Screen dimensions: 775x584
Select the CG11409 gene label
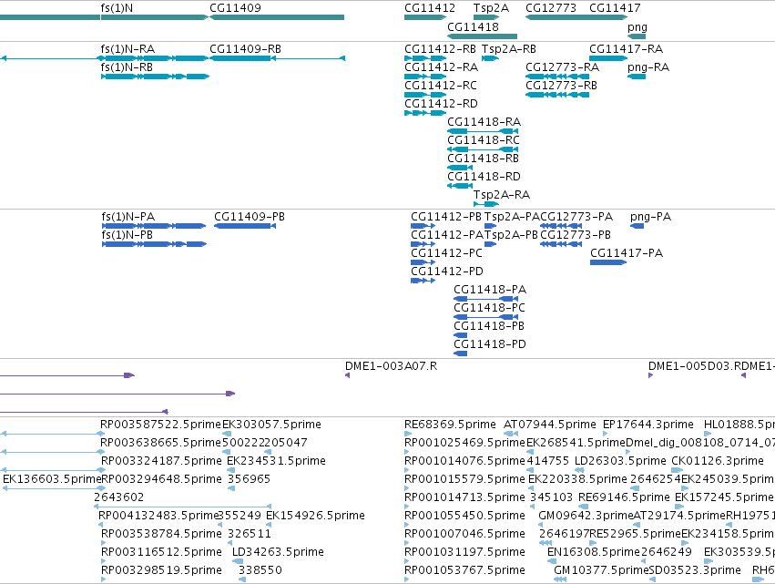tap(235, 8)
